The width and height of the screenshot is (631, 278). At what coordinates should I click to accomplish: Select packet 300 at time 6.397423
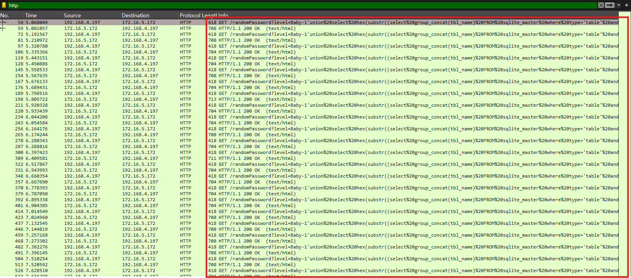tap(309, 152)
